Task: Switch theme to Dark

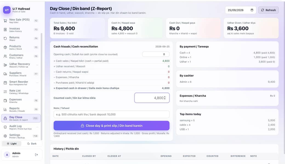Action: coord(32,143)
